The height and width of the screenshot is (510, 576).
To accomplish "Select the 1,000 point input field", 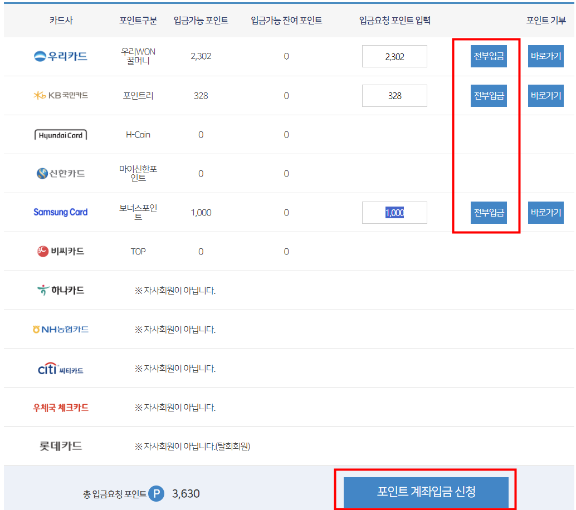I will (x=394, y=212).
